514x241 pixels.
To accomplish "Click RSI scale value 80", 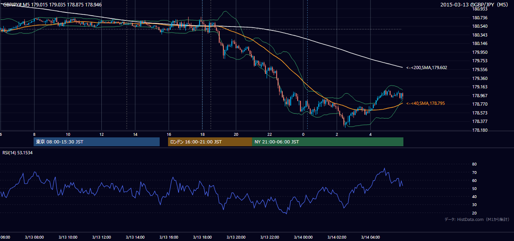I will point(474,164).
